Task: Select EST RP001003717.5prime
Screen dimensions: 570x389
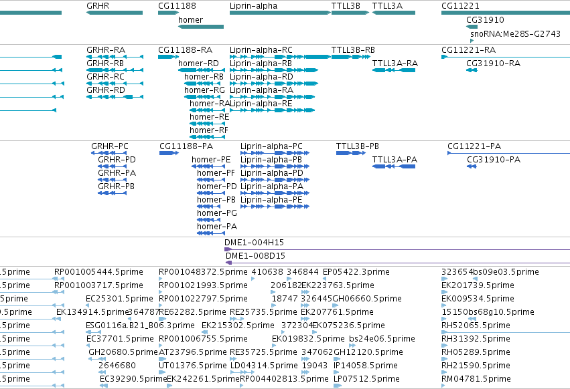Action: 58,292
